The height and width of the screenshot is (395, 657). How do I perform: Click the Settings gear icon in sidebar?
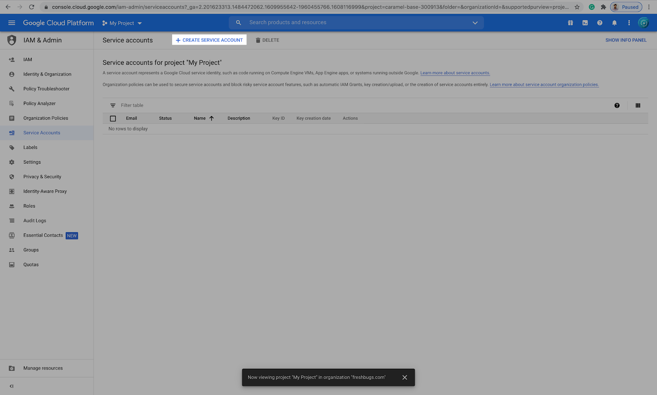tap(12, 162)
